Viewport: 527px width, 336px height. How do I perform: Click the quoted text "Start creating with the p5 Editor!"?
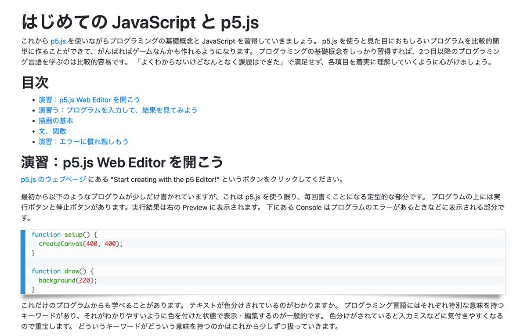[166, 180]
